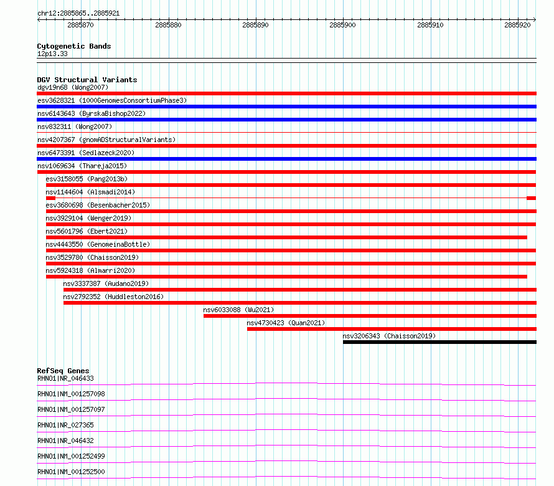The image size is (554, 486).
Task: Click ruler position 2885880
Action: click(168, 25)
